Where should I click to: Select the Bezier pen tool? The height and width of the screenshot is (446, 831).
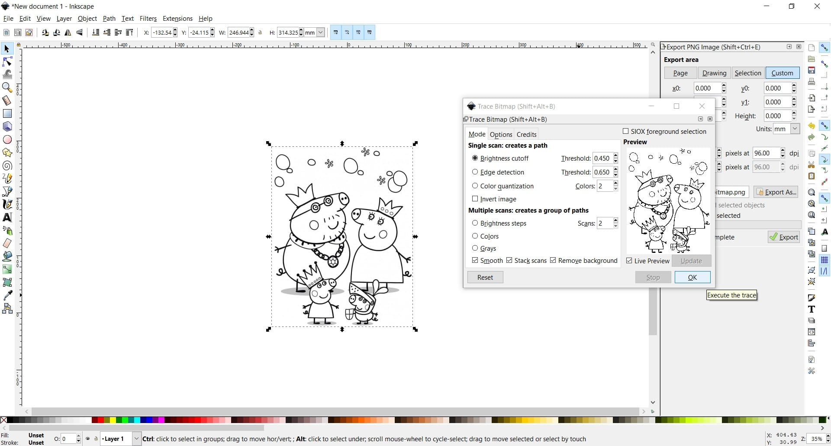tap(7, 191)
